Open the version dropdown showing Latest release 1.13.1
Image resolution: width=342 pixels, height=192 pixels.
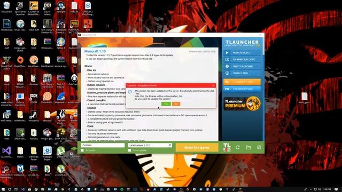pyautogui.click(x=150, y=145)
